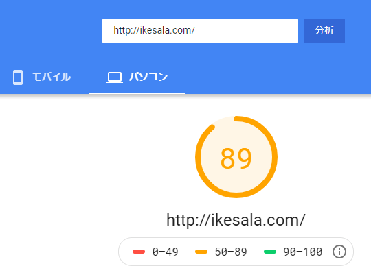371x277 pixels.
Task: Switch to the モバイル tab
Action: (x=42, y=77)
